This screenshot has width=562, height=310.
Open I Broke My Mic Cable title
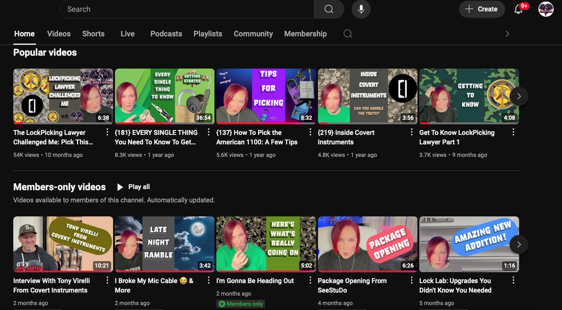pyautogui.click(x=154, y=285)
